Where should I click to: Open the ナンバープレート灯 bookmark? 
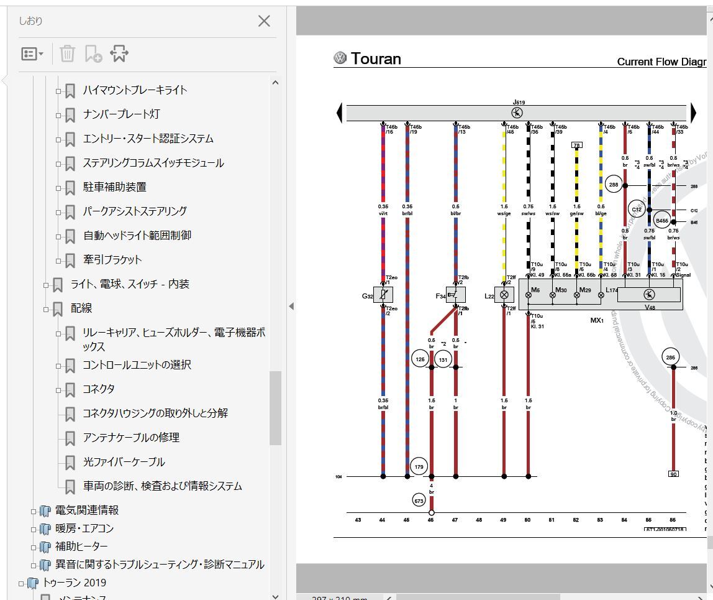coord(121,114)
